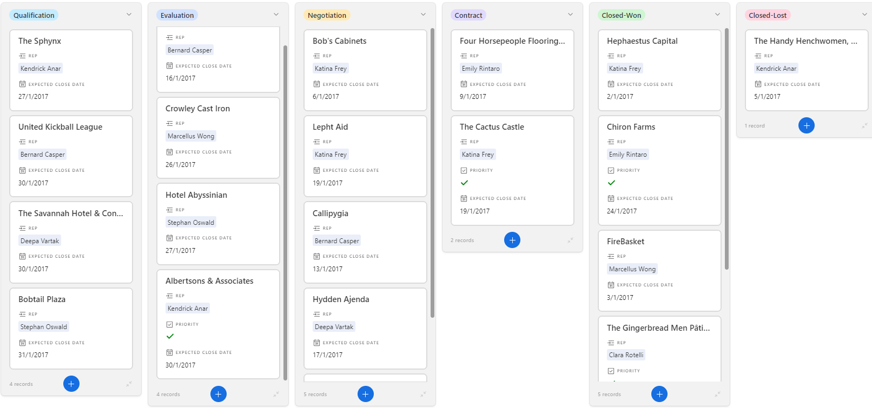Toggle Priority checkmark on Albertsons & Associates card

point(170,336)
